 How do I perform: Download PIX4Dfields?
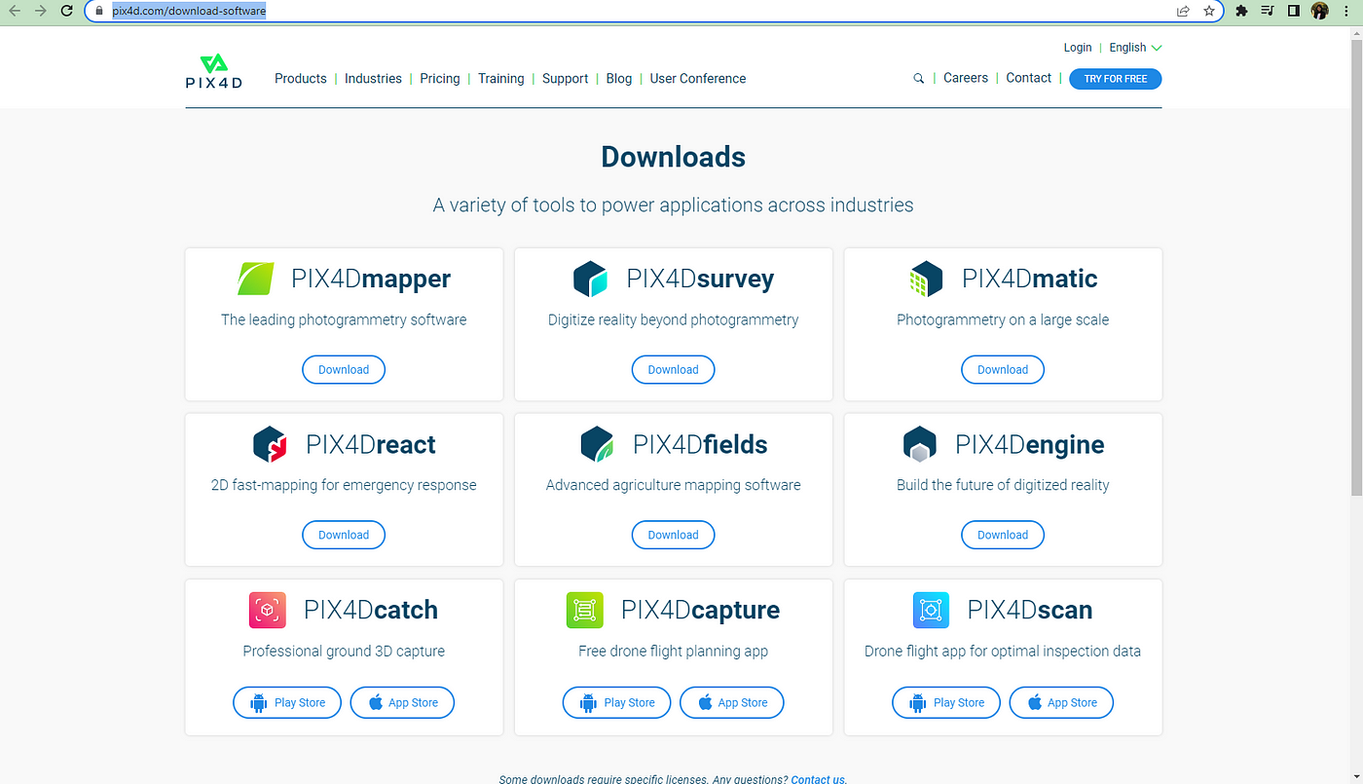pyautogui.click(x=674, y=535)
